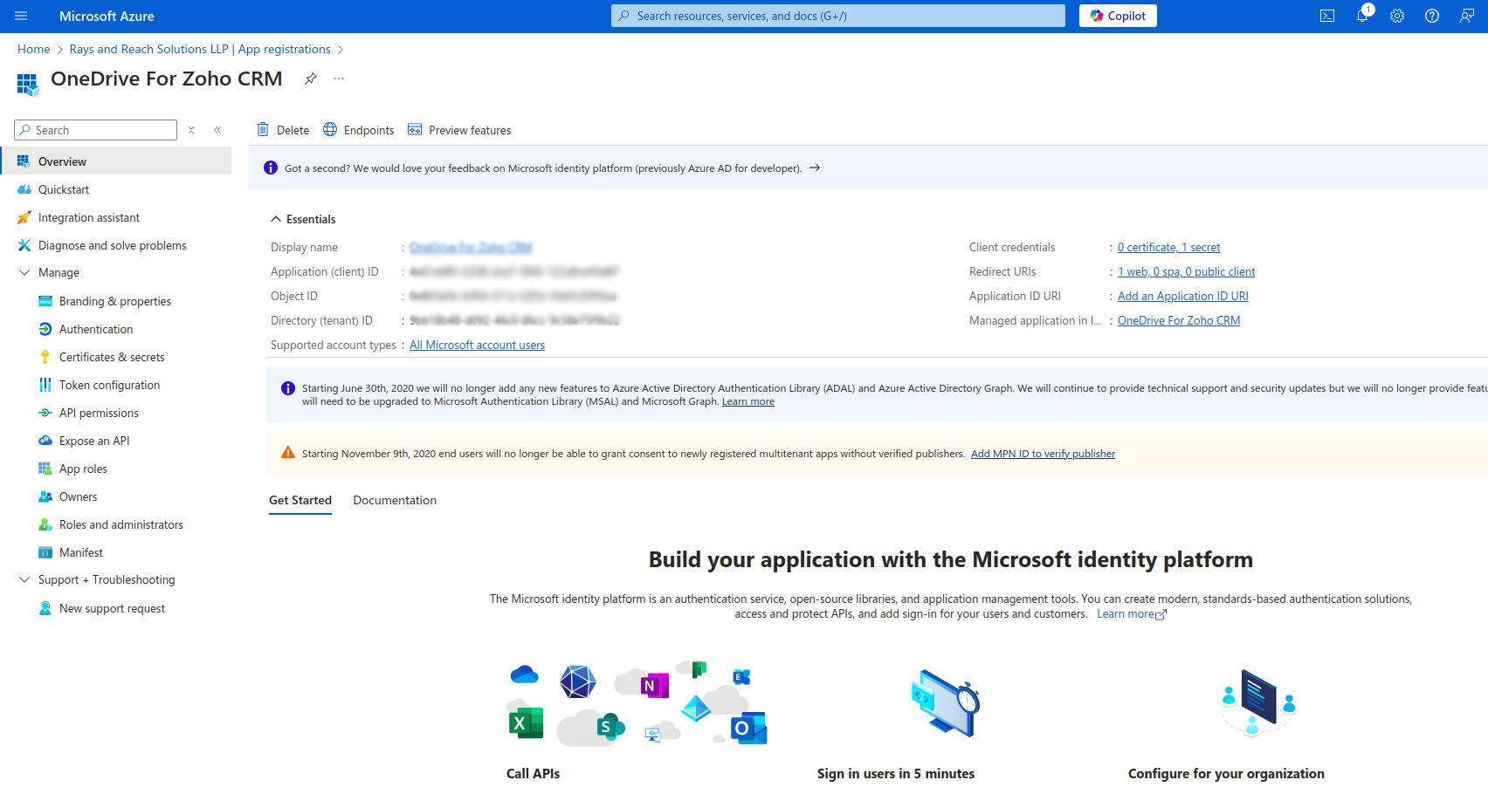Click the Manifest icon
Viewport: 1488px width, 794px height.
45,552
